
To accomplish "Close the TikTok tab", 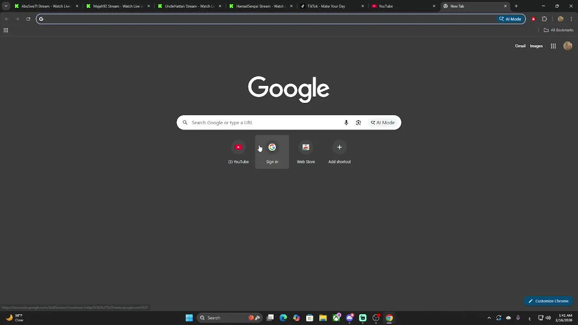I will tap(363, 6).
